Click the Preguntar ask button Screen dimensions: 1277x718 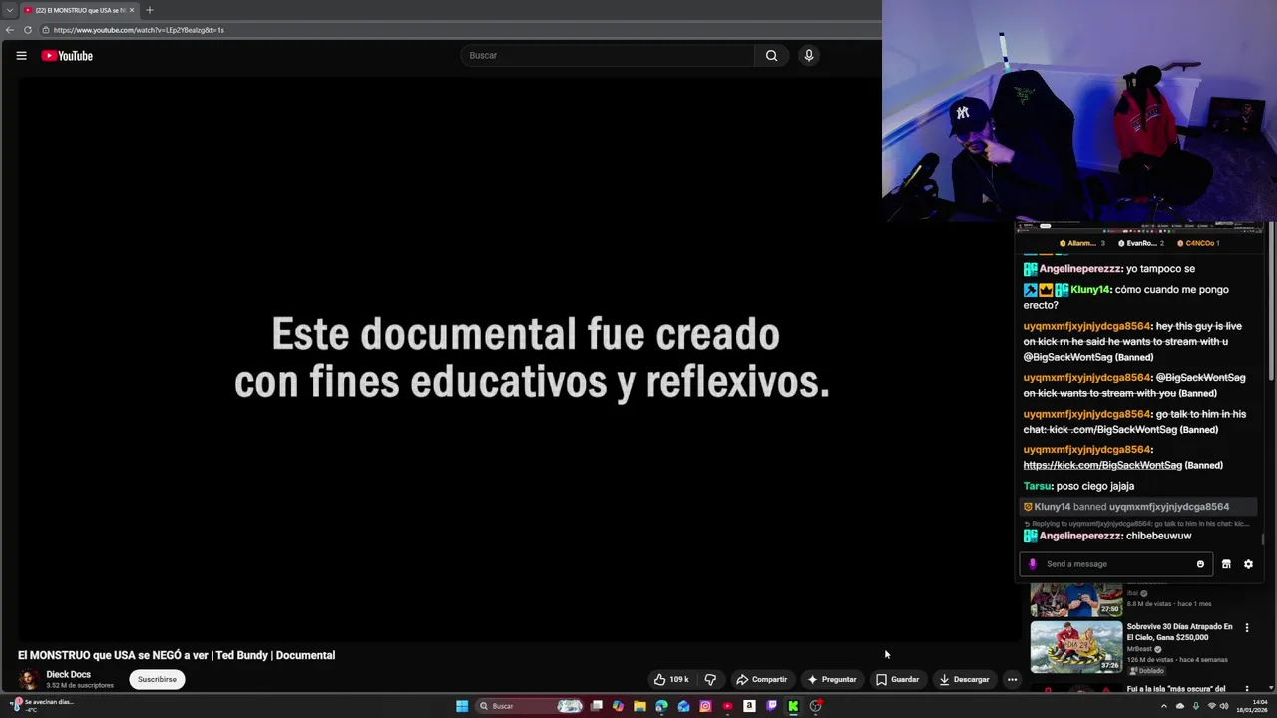pyautogui.click(x=832, y=680)
